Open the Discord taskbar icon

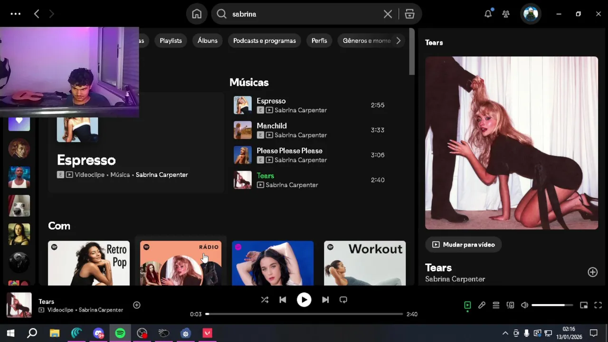coord(98,333)
